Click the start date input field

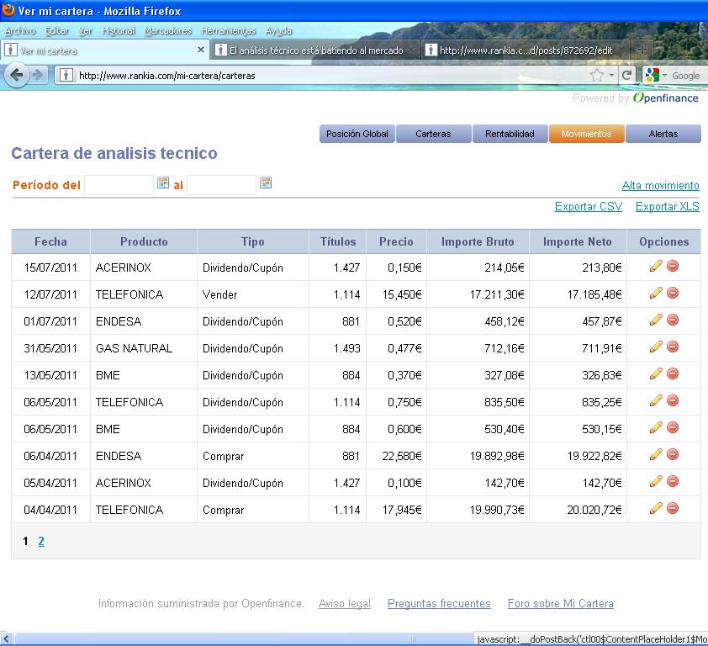pyautogui.click(x=119, y=185)
